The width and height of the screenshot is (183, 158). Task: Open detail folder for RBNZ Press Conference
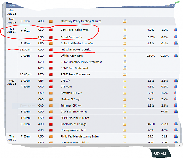coord(124,74)
